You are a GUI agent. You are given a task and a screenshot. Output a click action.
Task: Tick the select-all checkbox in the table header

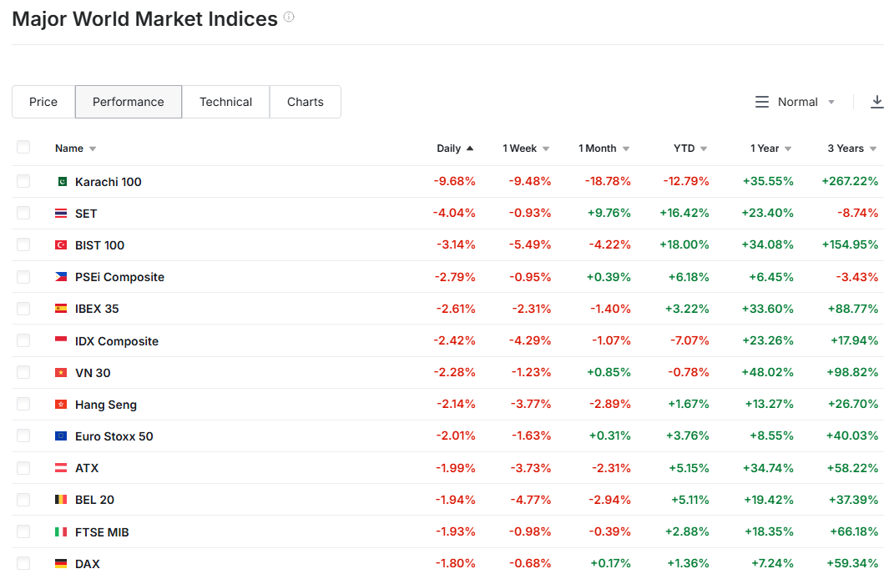click(23, 148)
